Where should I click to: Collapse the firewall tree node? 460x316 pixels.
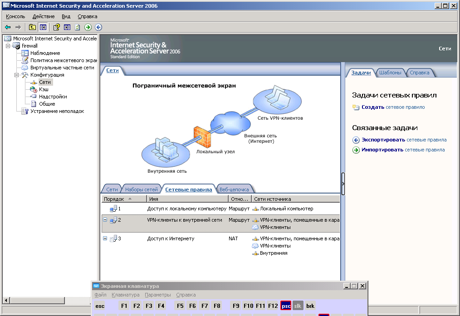tap(8, 46)
